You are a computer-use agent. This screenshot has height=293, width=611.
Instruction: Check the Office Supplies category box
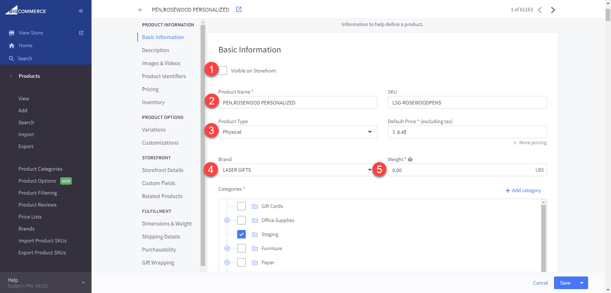241,220
